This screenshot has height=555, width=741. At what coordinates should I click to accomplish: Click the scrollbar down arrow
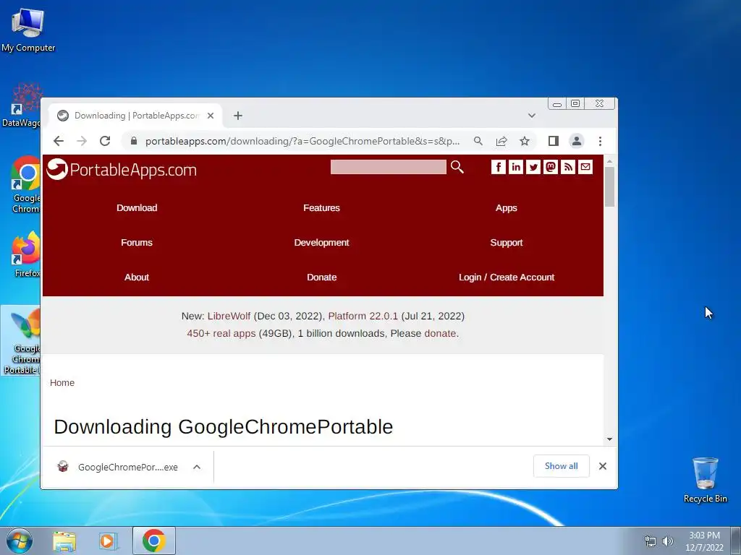click(x=609, y=439)
